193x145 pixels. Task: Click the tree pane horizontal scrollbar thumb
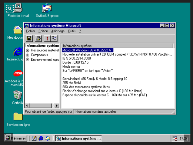click(41, 105)
